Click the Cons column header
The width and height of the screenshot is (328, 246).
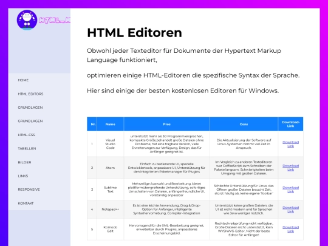(x=244, y=124)
